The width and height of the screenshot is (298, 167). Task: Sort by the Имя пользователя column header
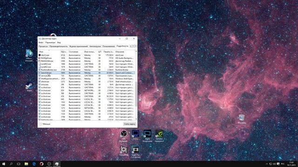click(x=90, y=51)
